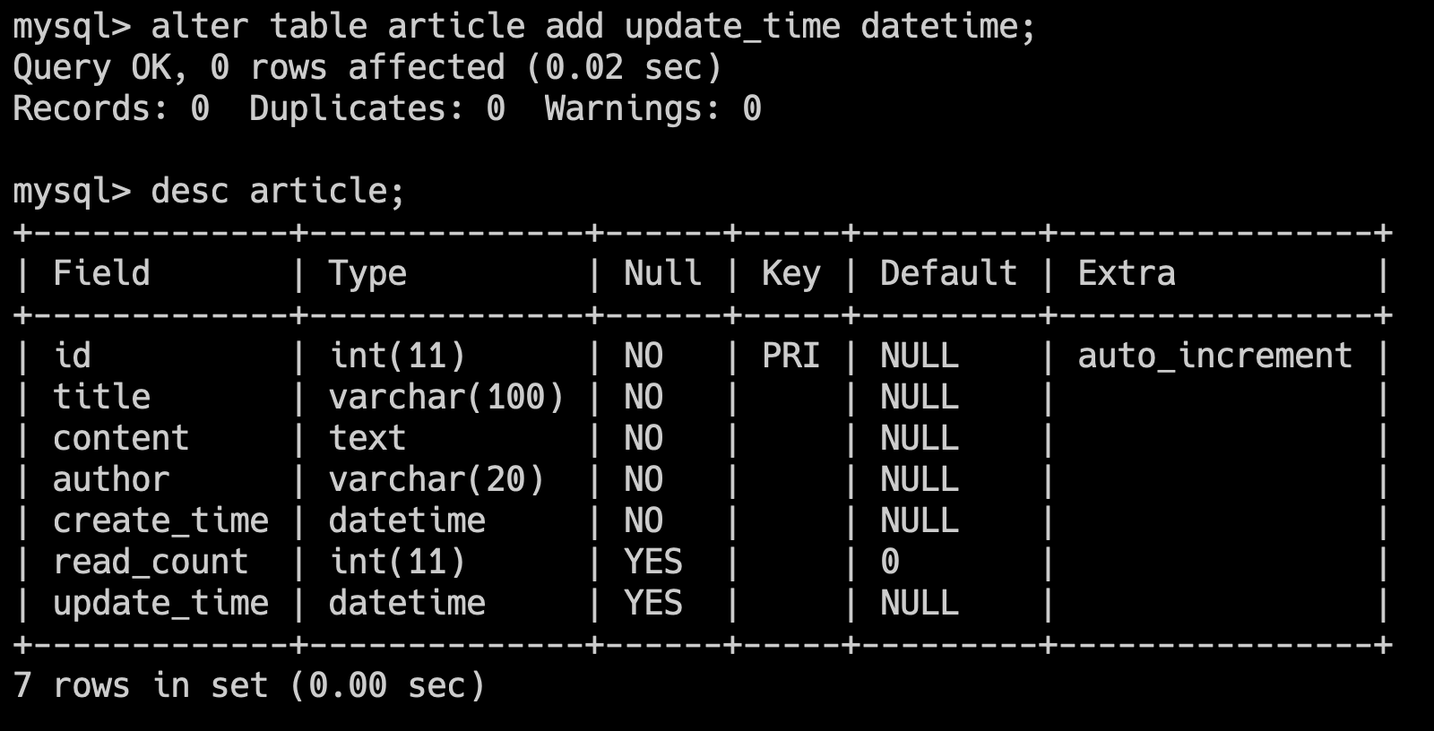Click 'auto_increment' in the id row
This screenshot has width=1434, height=731.
[x=1214, y=356]
